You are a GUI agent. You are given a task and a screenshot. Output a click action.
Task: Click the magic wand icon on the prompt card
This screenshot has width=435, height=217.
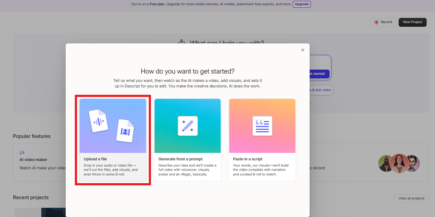pyautogui.click(x=188, y=126)
